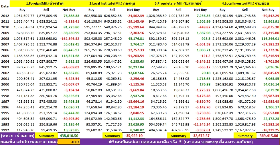Click the 2.Local Institute(Mil.) header

112,3
